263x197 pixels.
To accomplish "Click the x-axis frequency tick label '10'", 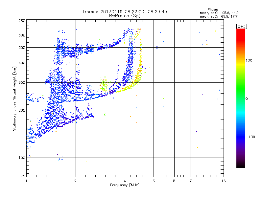I will click(190, 181).
